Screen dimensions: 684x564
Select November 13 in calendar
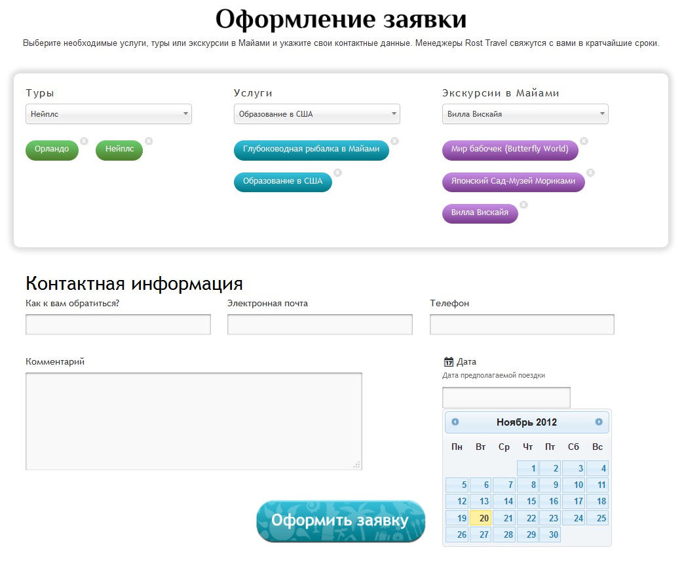coord(481,502)
